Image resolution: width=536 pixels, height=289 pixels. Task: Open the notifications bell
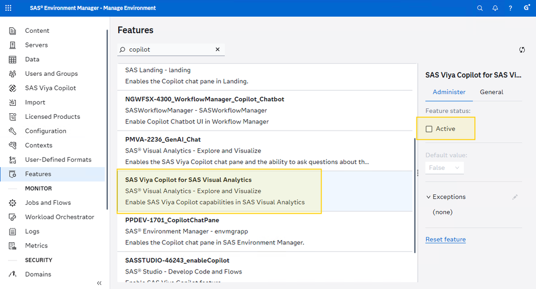click(x=495, y=8)
